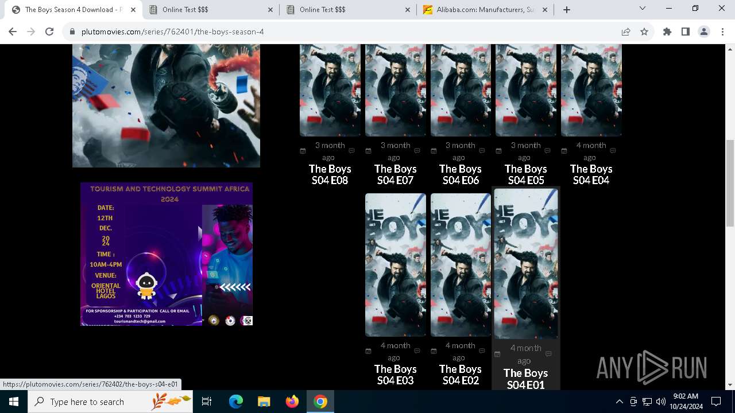Open Task View on the taskbar
The width and height of the screenshot is (735, 413).
point(207,402)
